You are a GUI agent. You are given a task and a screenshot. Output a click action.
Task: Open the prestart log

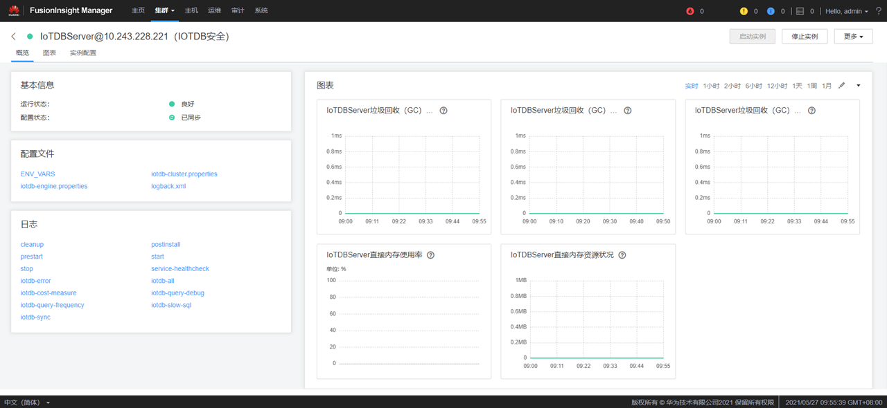coord(32,257)
